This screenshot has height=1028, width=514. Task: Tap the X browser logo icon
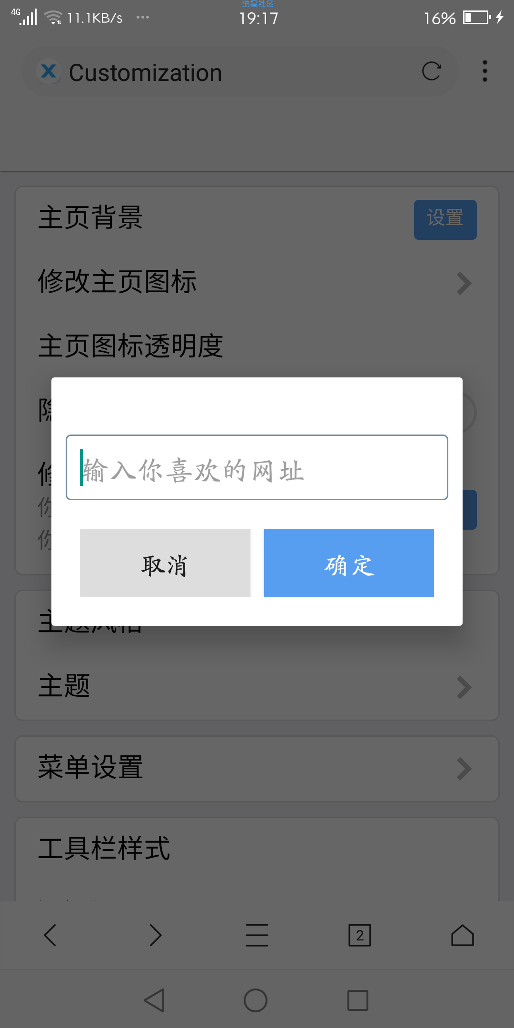[49, 71]
